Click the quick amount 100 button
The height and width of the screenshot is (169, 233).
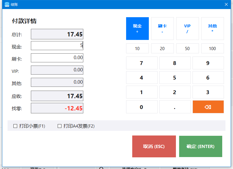tap(213, 48)
